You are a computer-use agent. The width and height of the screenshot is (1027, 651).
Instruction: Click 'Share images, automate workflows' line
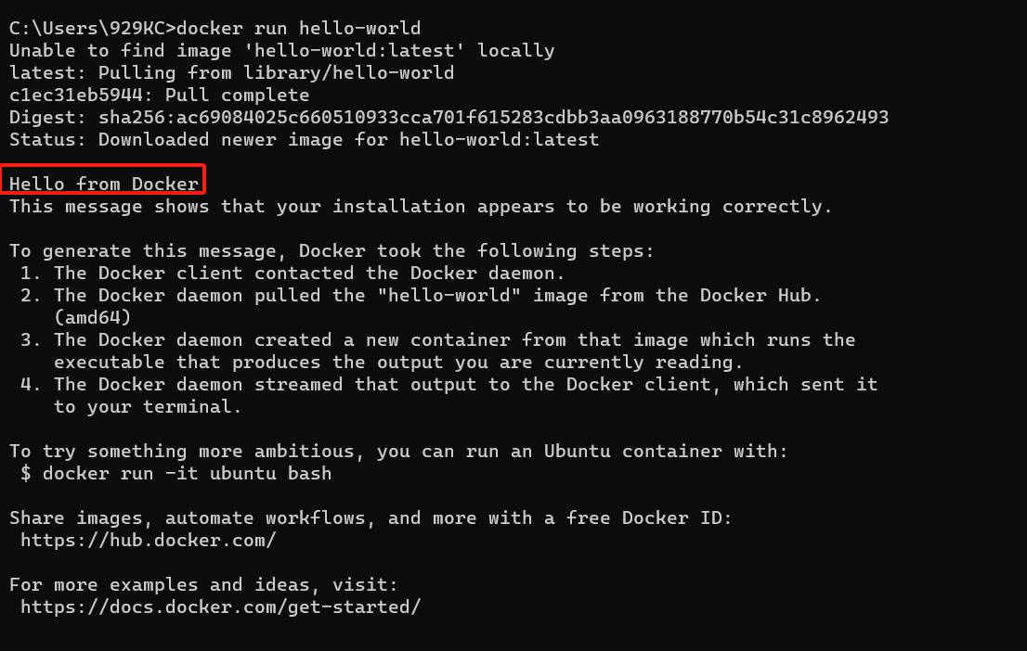(370, 518)
